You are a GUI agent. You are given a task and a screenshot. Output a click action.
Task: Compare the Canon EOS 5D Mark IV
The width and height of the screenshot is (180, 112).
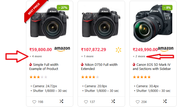point(165,101)
